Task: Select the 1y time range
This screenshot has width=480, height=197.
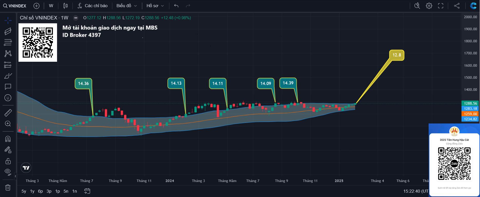Action: click(x=32, y=191)
